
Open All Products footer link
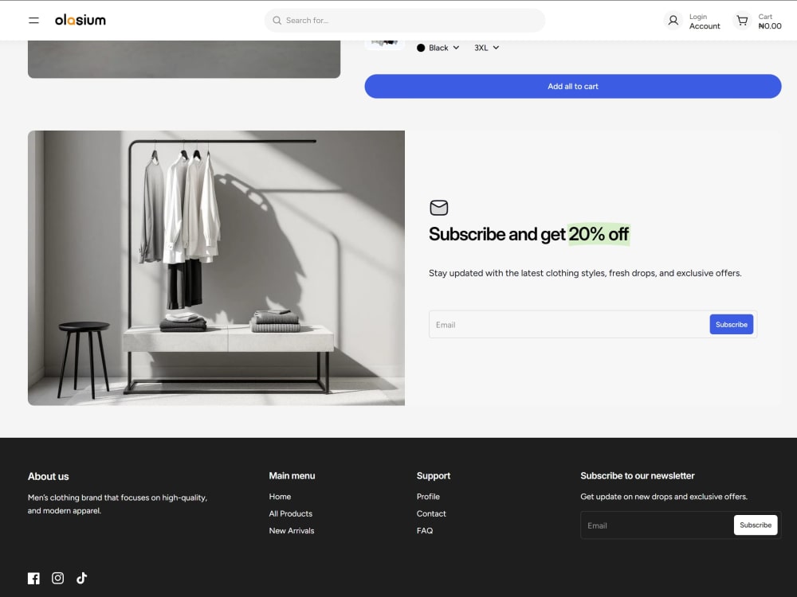(291, 513)
